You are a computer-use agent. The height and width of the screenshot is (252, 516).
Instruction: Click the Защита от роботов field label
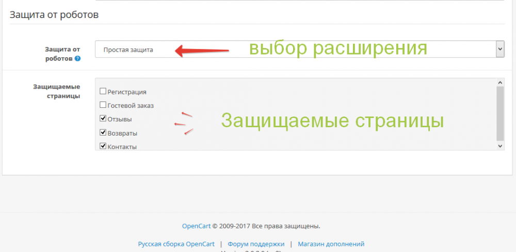62,54
